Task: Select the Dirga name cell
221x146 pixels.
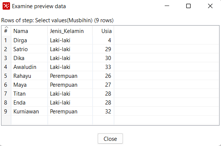Action: [x=29, y=40]
